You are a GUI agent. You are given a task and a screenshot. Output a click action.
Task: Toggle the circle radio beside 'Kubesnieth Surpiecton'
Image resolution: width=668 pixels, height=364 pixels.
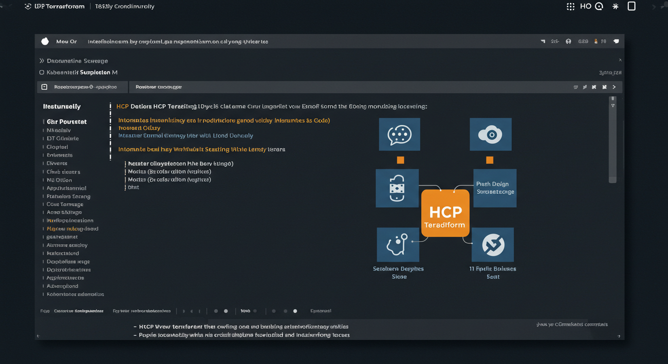point(42,73)
